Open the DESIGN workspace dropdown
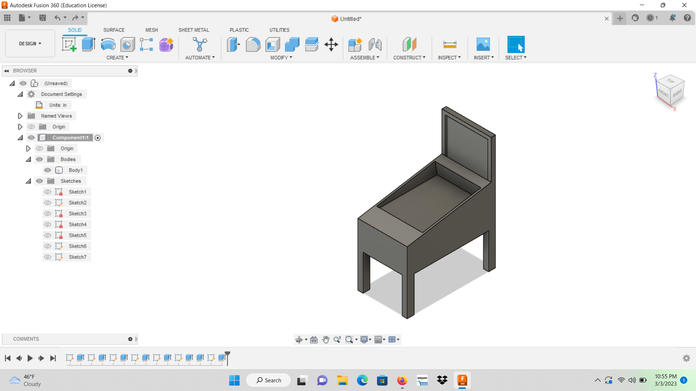 (x=30, y=43)
